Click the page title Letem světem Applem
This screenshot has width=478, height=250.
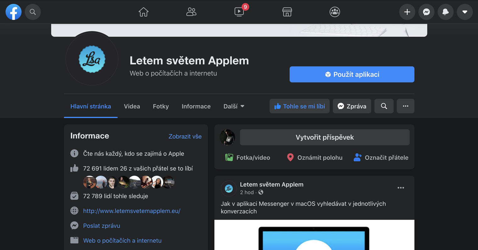click(x=189, y=60)
